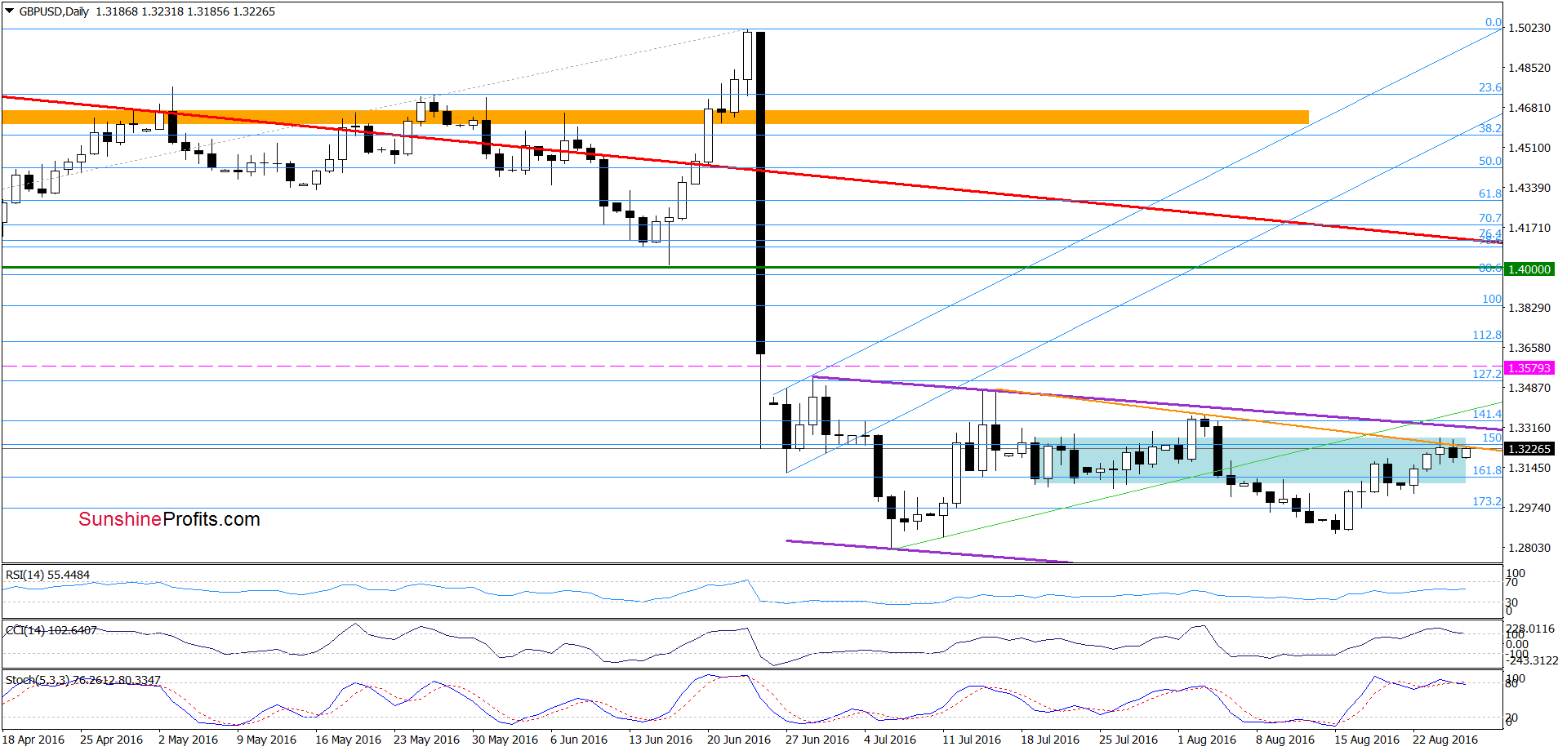Select the 23 May 2016 date label
The width and height of the screenshot is (1558, 751).
[427, 740]
